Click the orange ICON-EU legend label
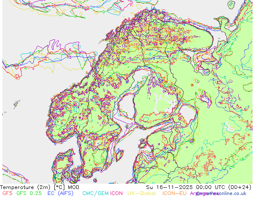The image size is (255, 197). (x=174, y=193)
